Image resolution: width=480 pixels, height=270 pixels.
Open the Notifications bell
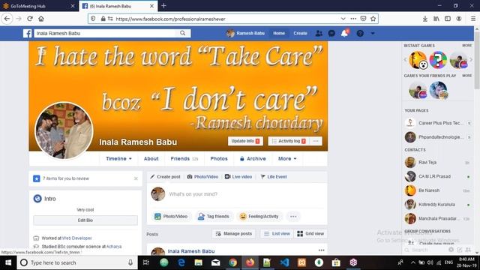(x=345, y=33)
